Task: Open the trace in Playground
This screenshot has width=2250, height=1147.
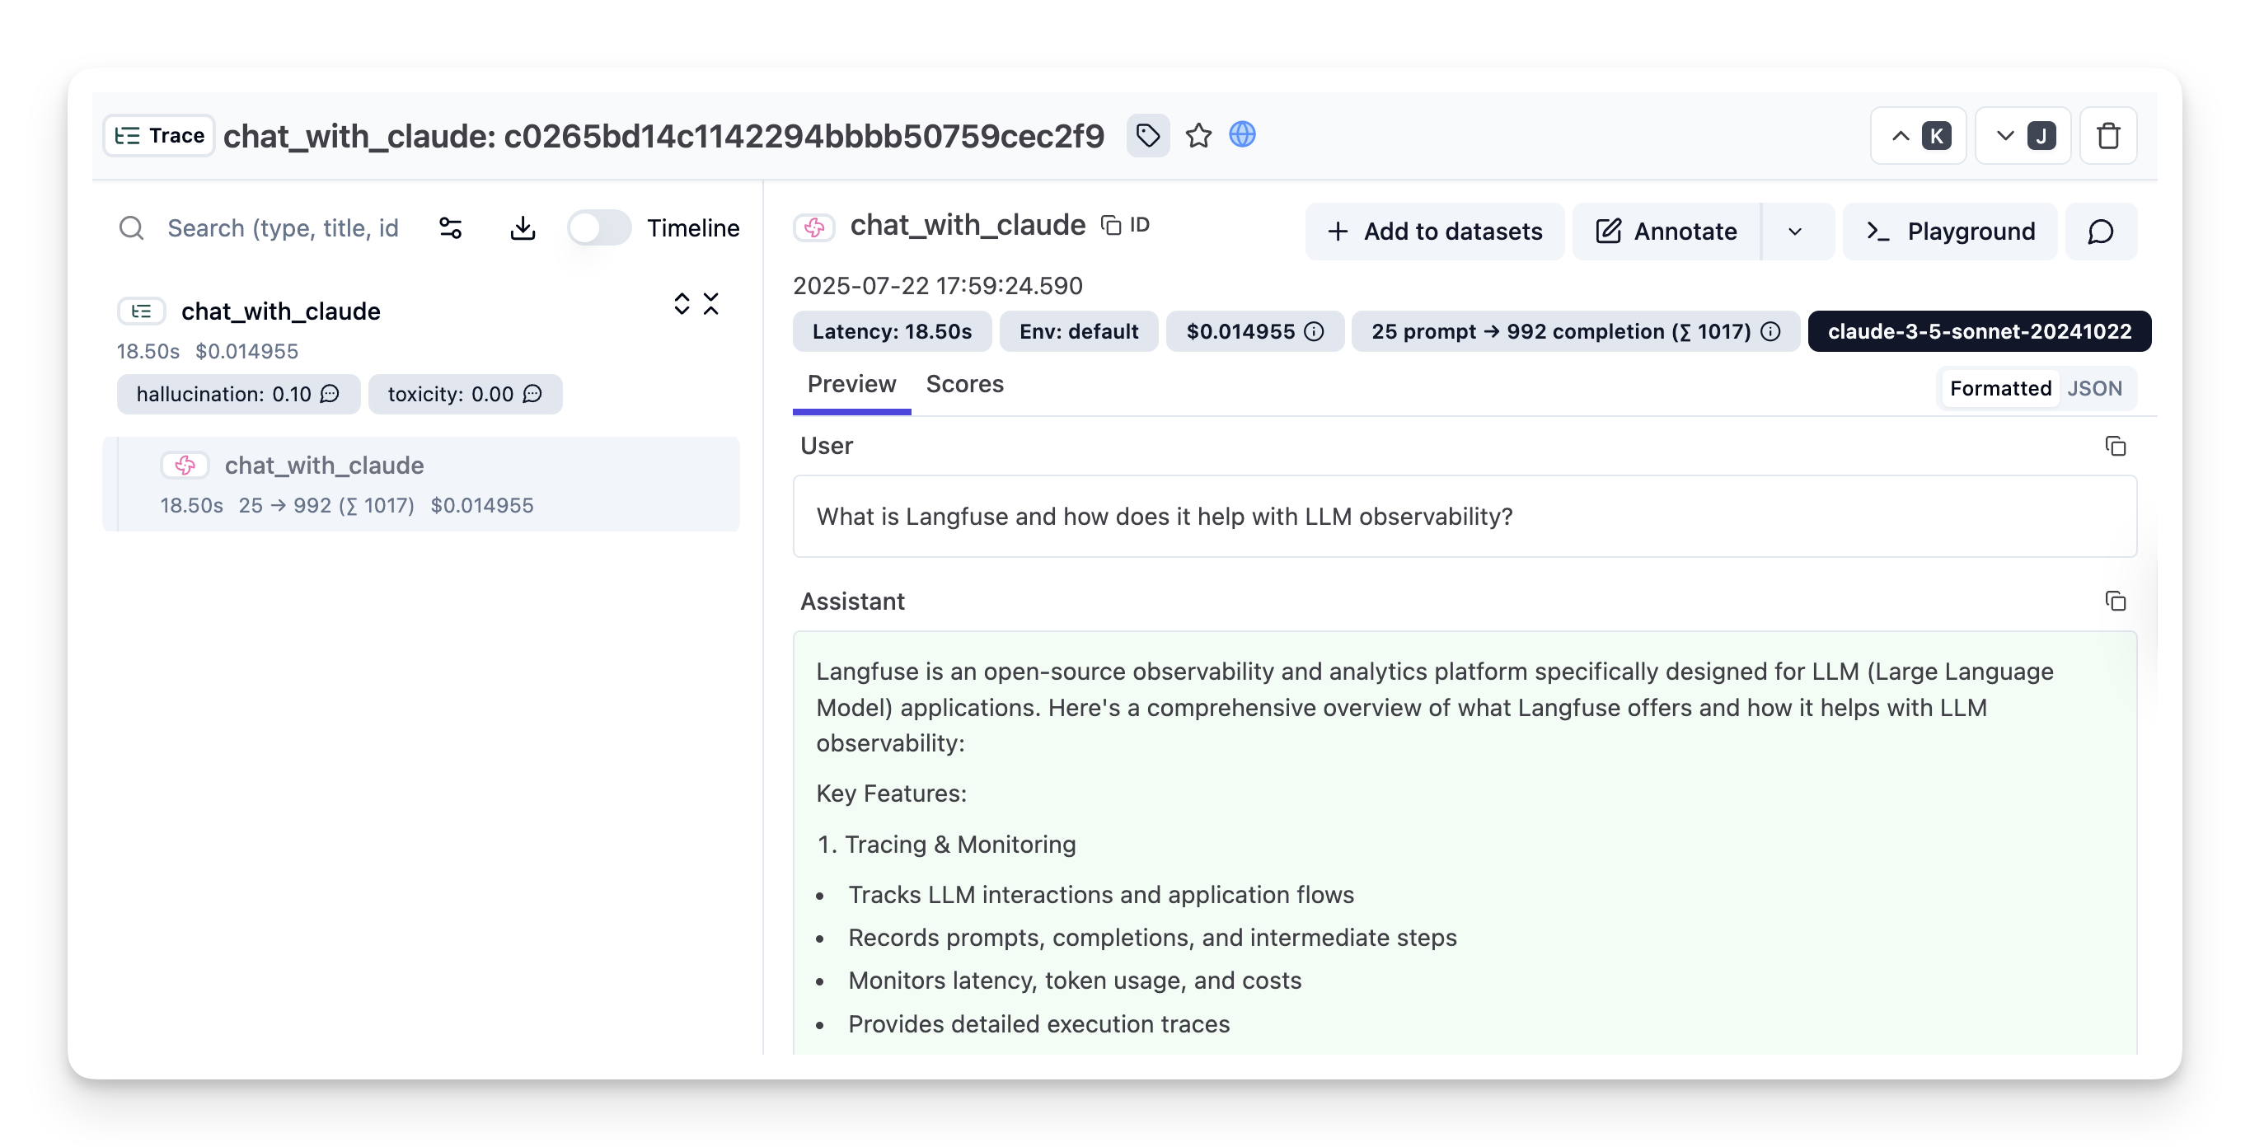Action: tap(1950, 232)
